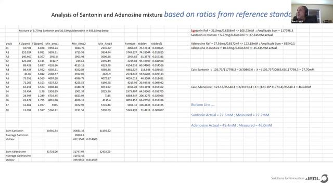
Task: Click F2 value '1.78' in row S4
Action: (x=42, y=91)
